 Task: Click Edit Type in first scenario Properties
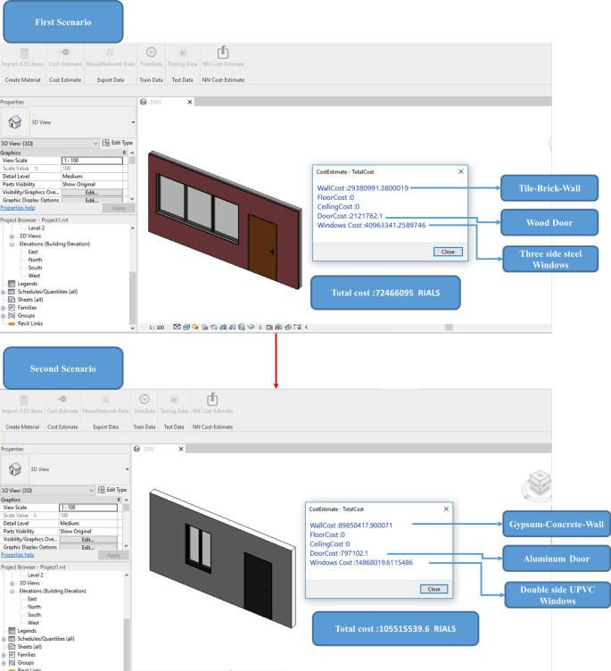(118, 143)
